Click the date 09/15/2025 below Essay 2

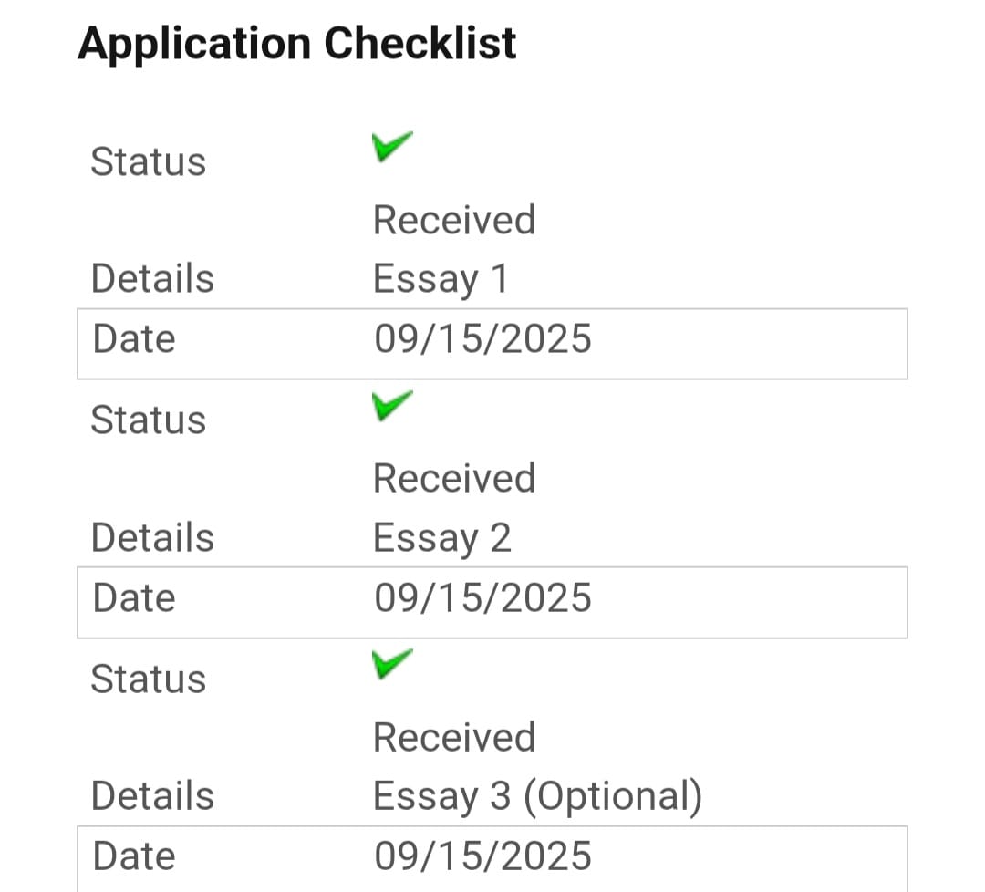482,597
